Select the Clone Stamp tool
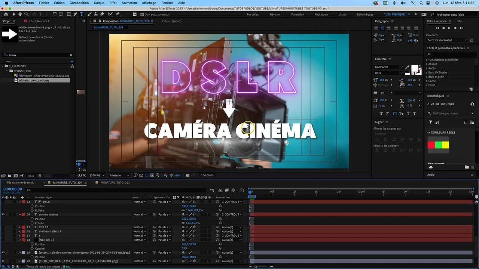Screen dimensions: 479x269 point(96,14)
